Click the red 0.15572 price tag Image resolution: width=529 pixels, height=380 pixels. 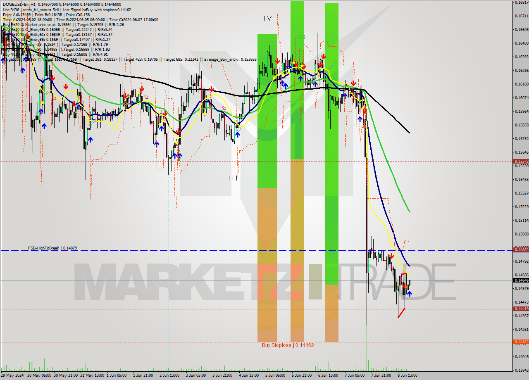pyautogui.click(x=521, y=161)
